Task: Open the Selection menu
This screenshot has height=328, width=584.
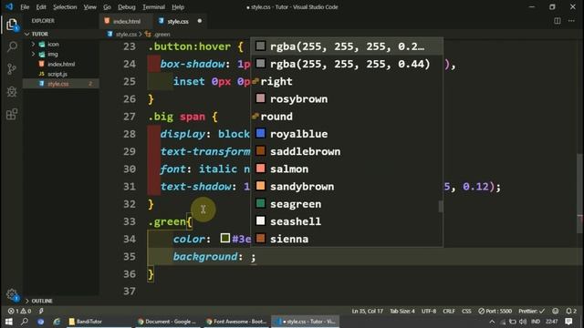Action: click(65, 6)
